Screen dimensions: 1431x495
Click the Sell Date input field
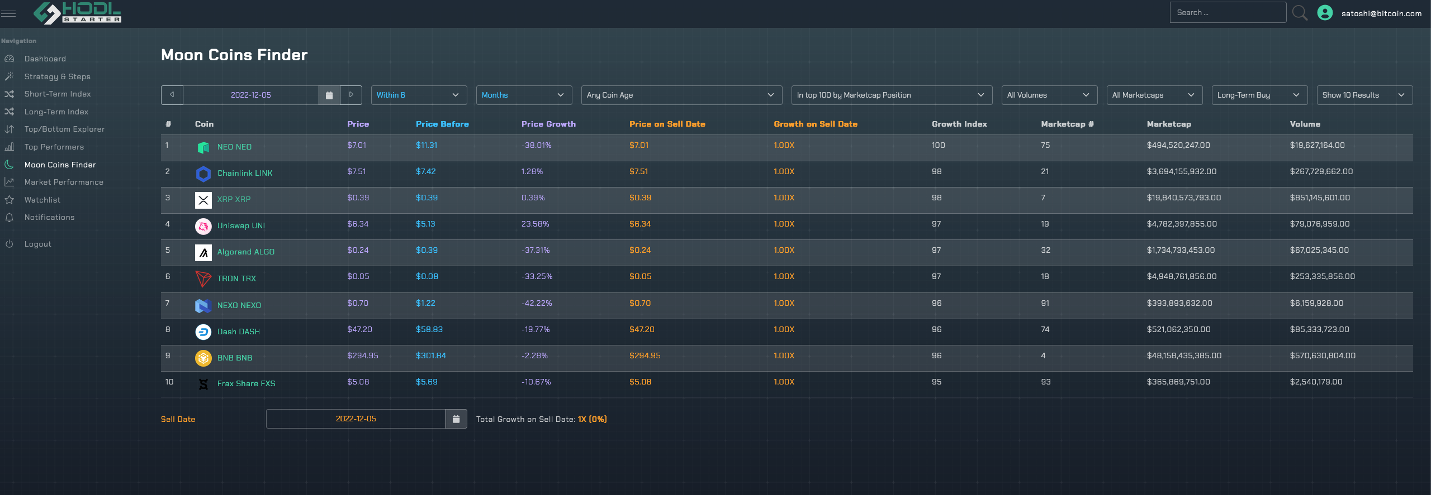click(356, 419)
